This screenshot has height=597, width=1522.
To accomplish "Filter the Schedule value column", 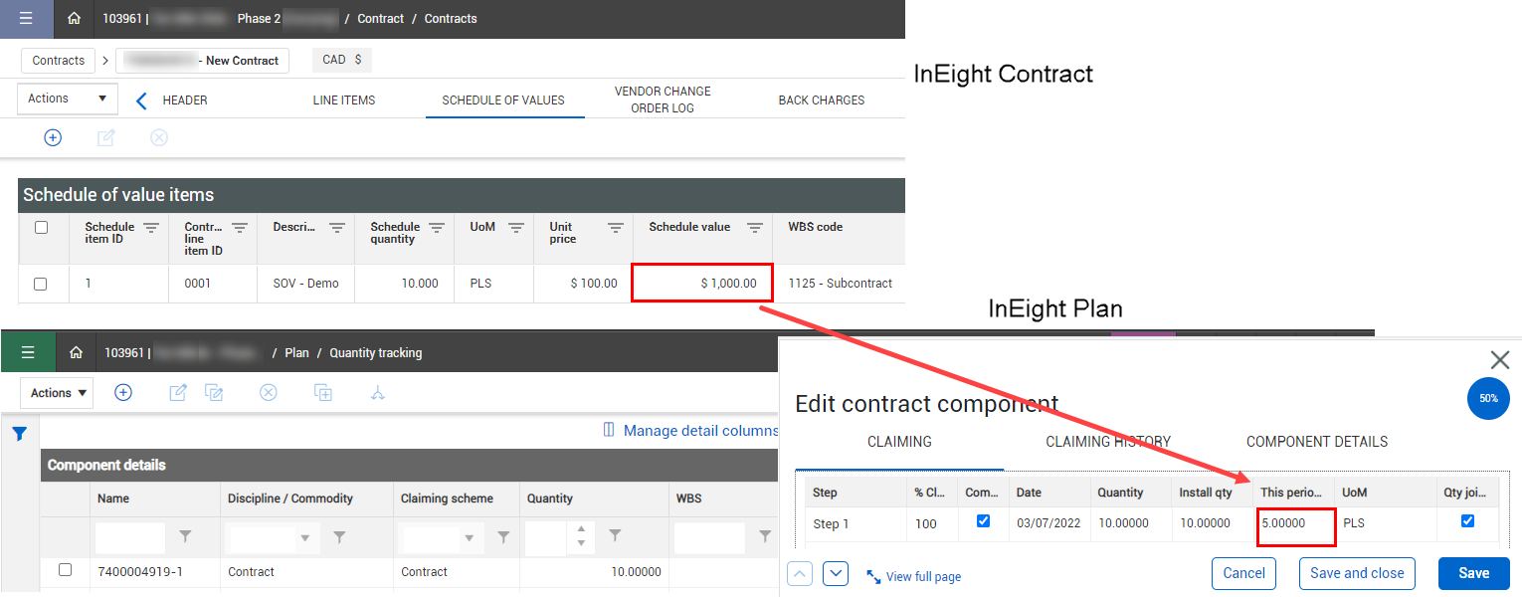I will pos(755,227).
